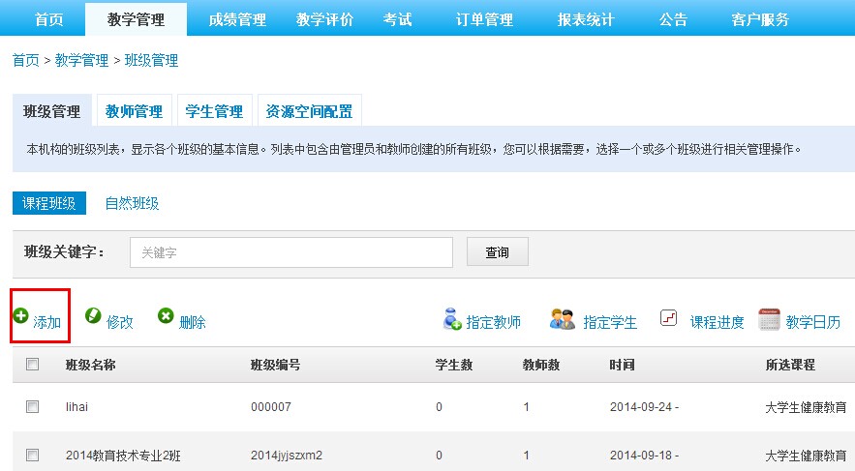Switch to the 学生管理 tab

[214, 111]
